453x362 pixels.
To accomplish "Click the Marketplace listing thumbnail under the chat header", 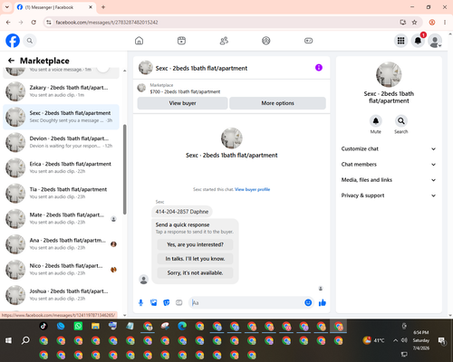I will [141, 88].
